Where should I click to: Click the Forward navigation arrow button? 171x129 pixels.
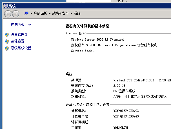tap(15, 14)
